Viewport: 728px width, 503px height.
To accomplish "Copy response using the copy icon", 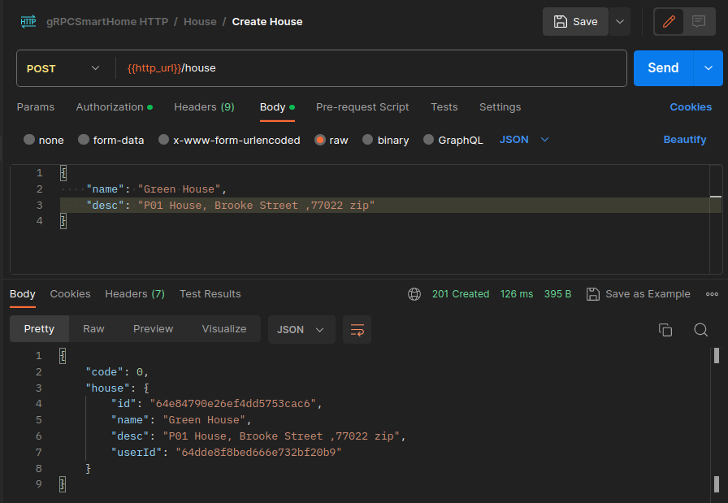I will click(665, 330).
